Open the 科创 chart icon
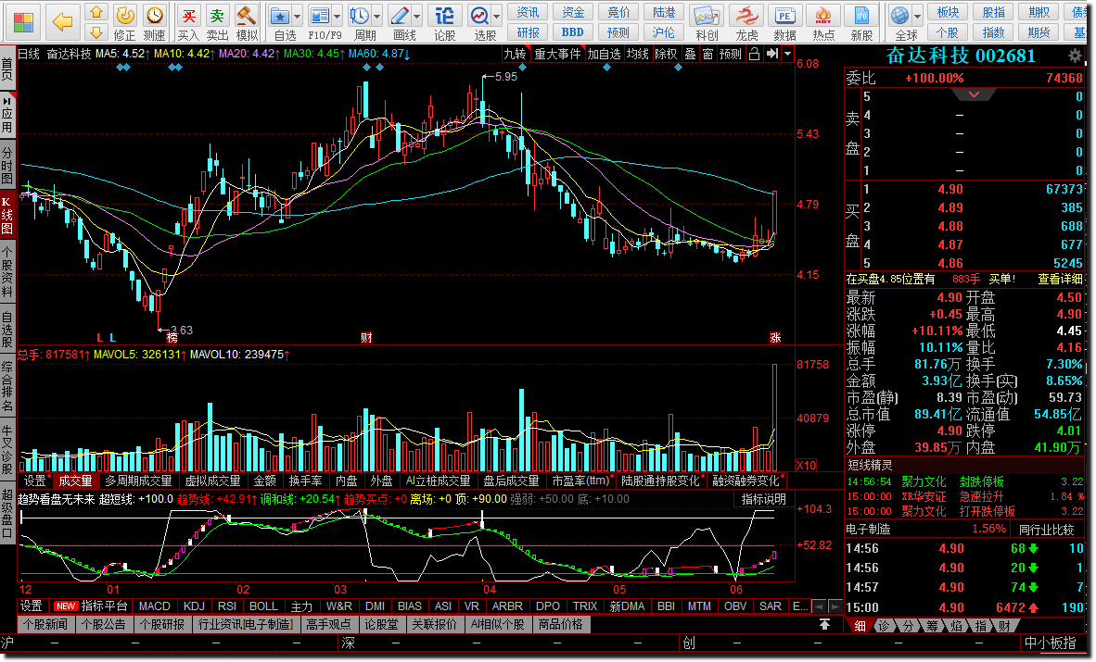The image size is (1096, 662). click(x=706, y=15)
